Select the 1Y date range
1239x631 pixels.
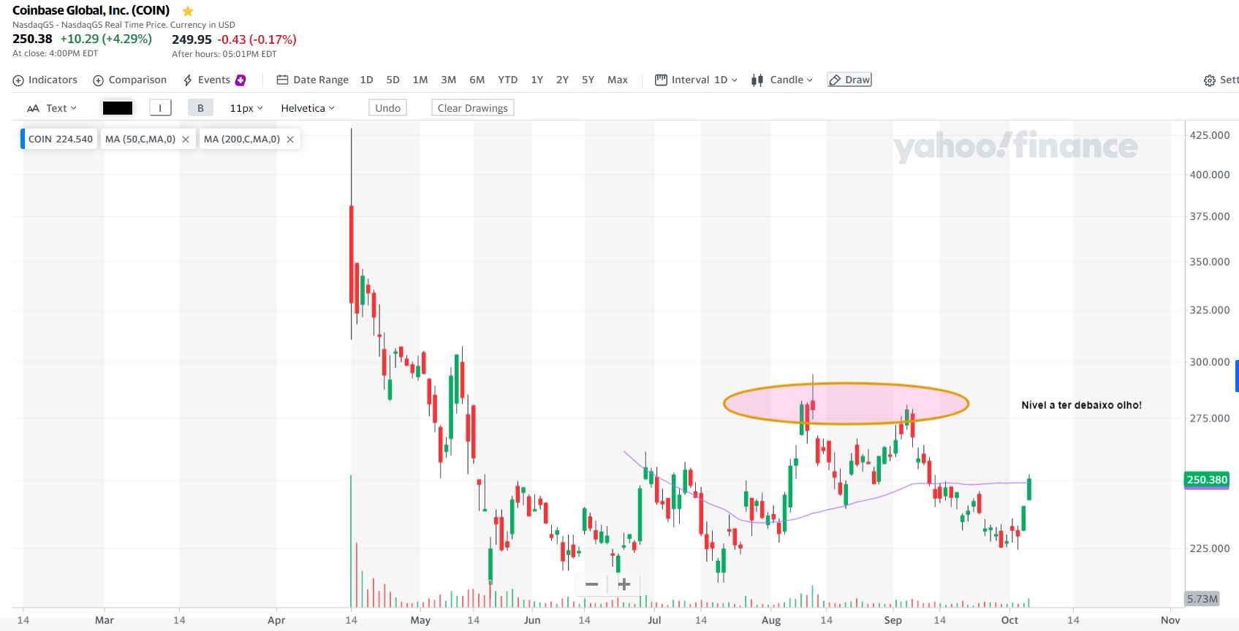pos(537,80)
